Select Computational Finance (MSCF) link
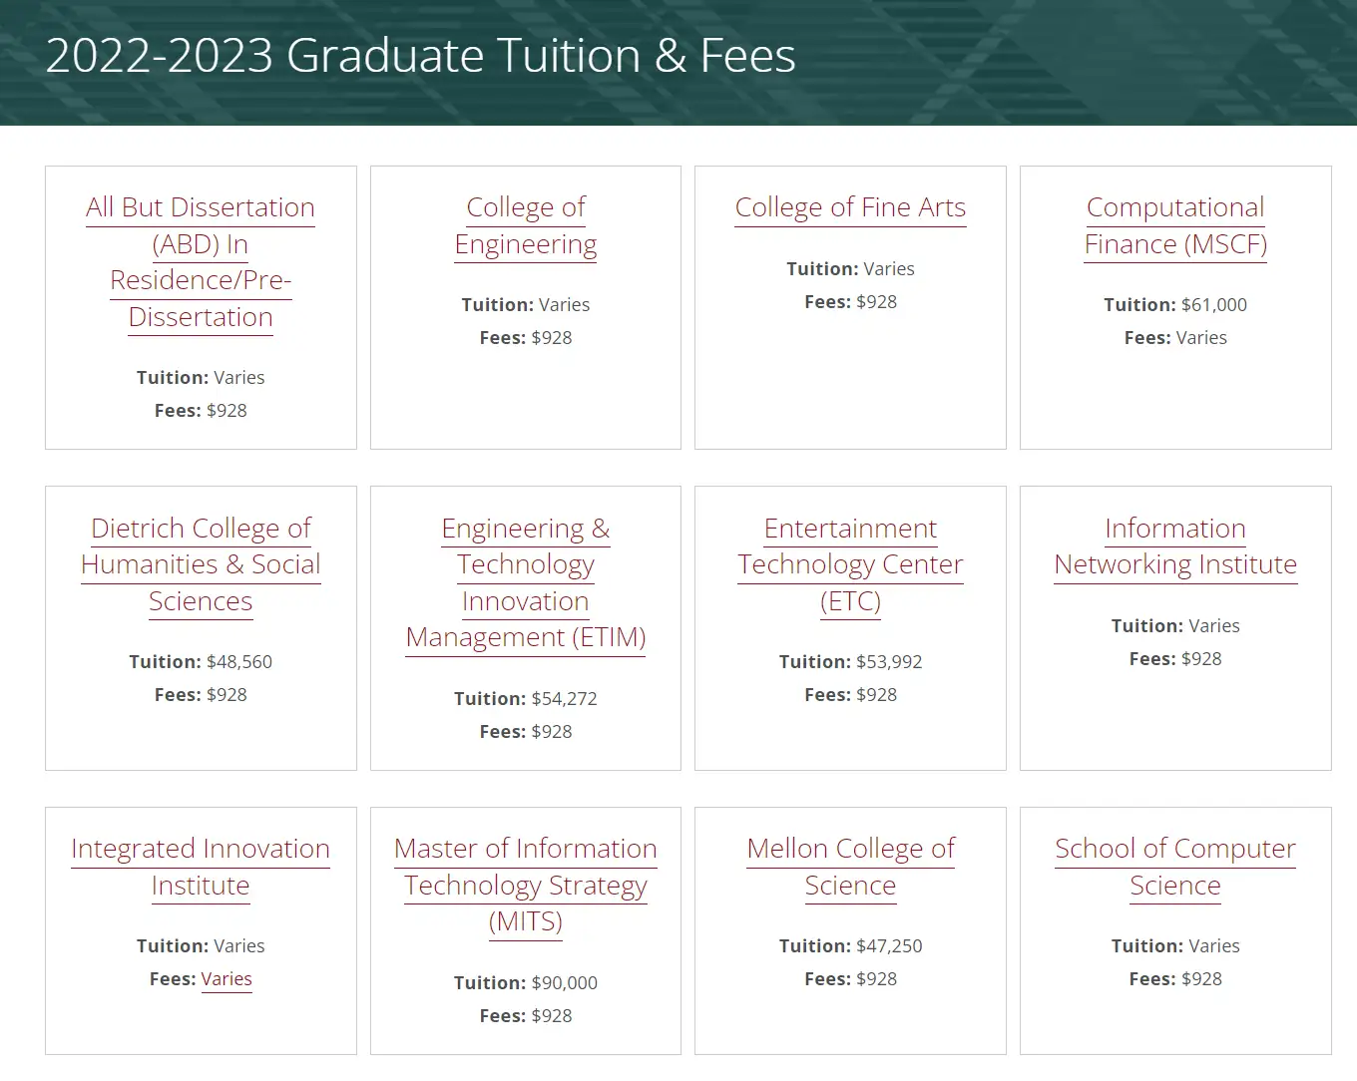The height and width of the screenshot is (1081, 1357). click(1175, 207)
